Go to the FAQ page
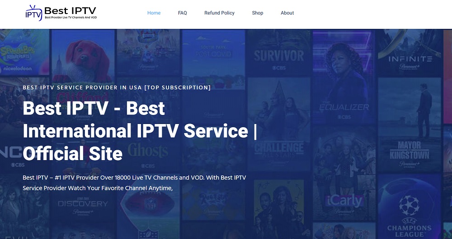 point(183,13)
